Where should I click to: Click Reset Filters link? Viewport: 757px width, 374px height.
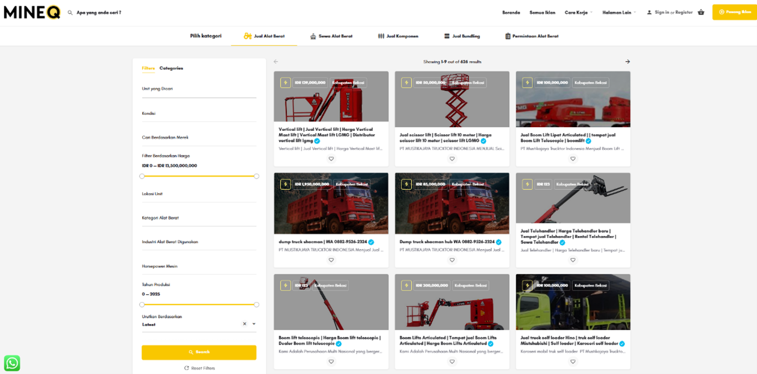[199, 368]
